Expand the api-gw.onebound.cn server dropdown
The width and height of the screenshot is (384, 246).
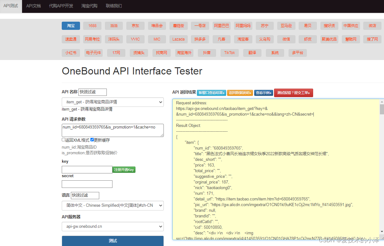point(113,227)
